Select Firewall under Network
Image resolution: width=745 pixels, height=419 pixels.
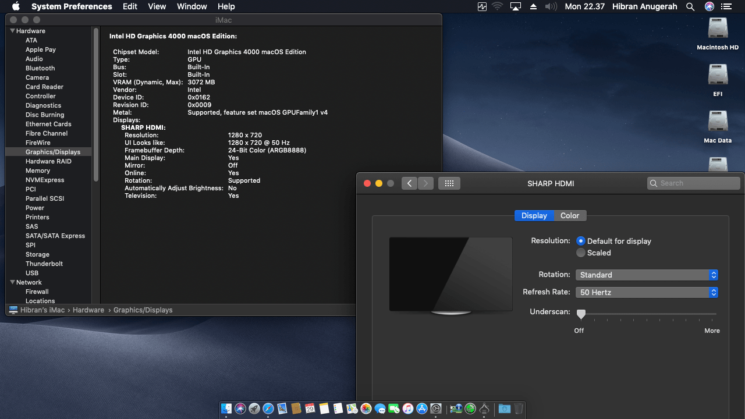[x=37, y=292]
